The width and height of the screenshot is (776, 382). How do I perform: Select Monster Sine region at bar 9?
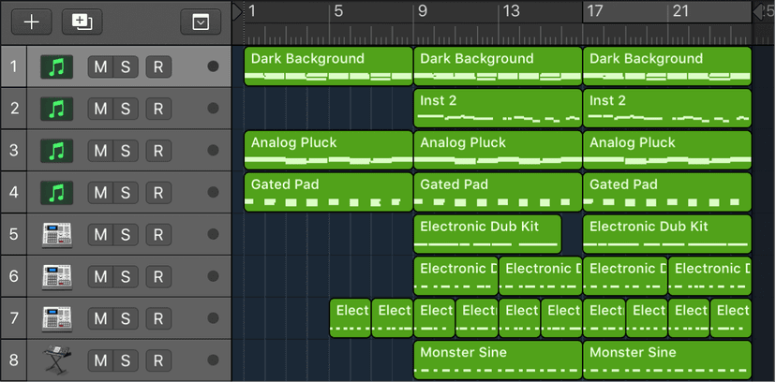[x=498, y=360]
